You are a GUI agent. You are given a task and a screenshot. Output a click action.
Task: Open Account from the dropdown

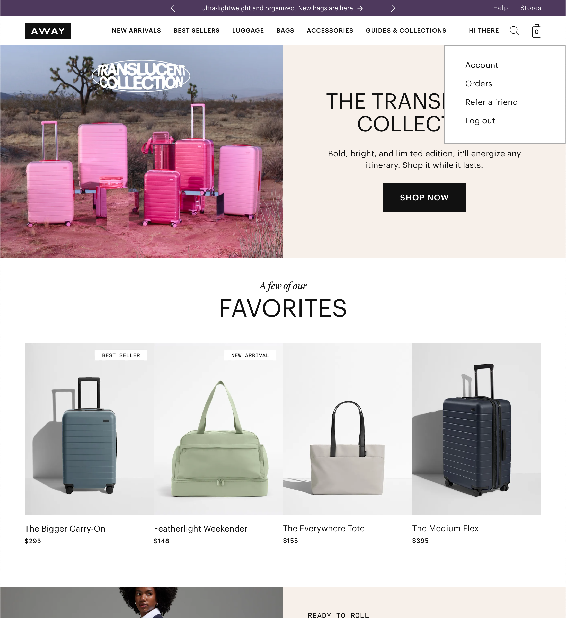click(481, 65)
